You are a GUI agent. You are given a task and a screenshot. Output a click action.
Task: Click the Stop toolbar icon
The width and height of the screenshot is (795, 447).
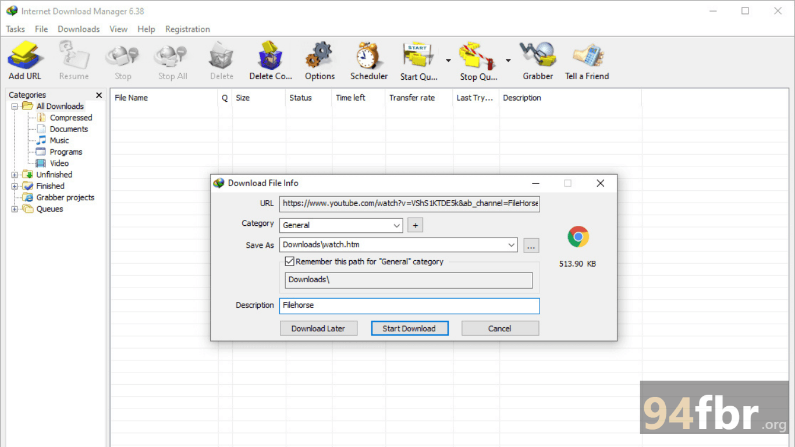tap(123, 61)
